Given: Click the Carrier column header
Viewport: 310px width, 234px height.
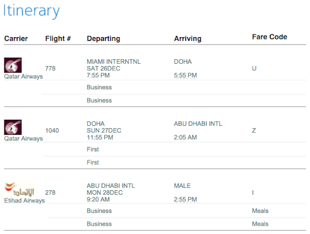Looking at the screenshot, I should tap(16, 39).
